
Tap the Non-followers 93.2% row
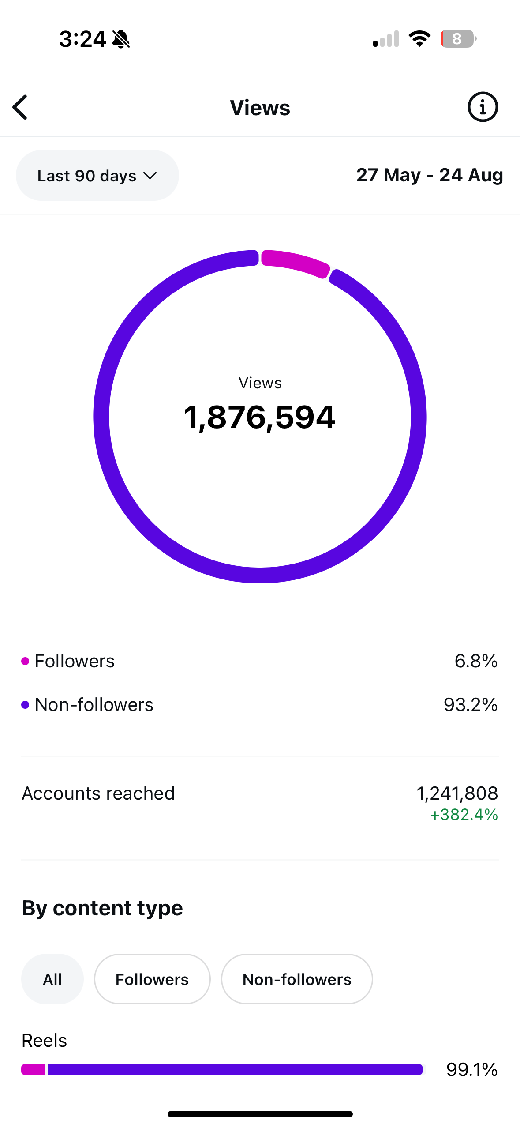coord(260,705)
